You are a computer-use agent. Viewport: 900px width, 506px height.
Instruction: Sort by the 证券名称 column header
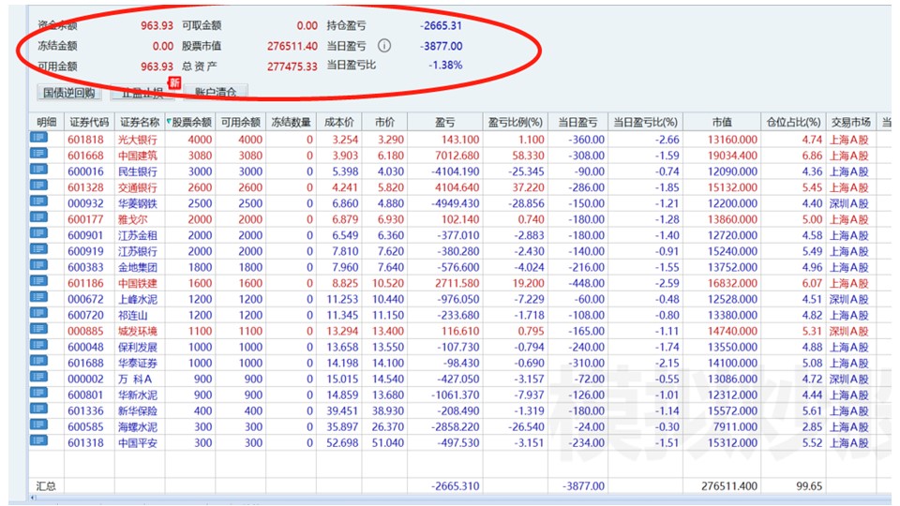click(x=140, y=122)
